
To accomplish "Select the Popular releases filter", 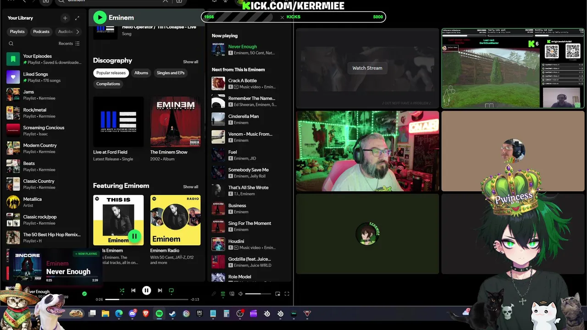I will tap(111, 73).
